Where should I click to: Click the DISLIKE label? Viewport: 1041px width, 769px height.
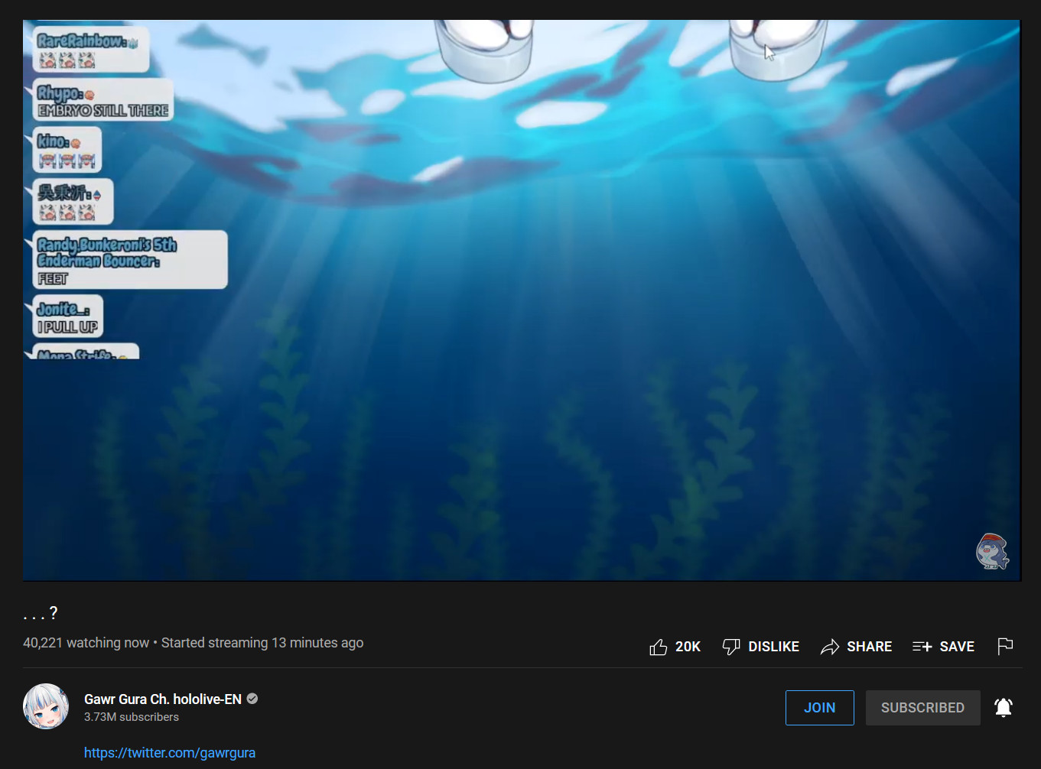[774, 647]
